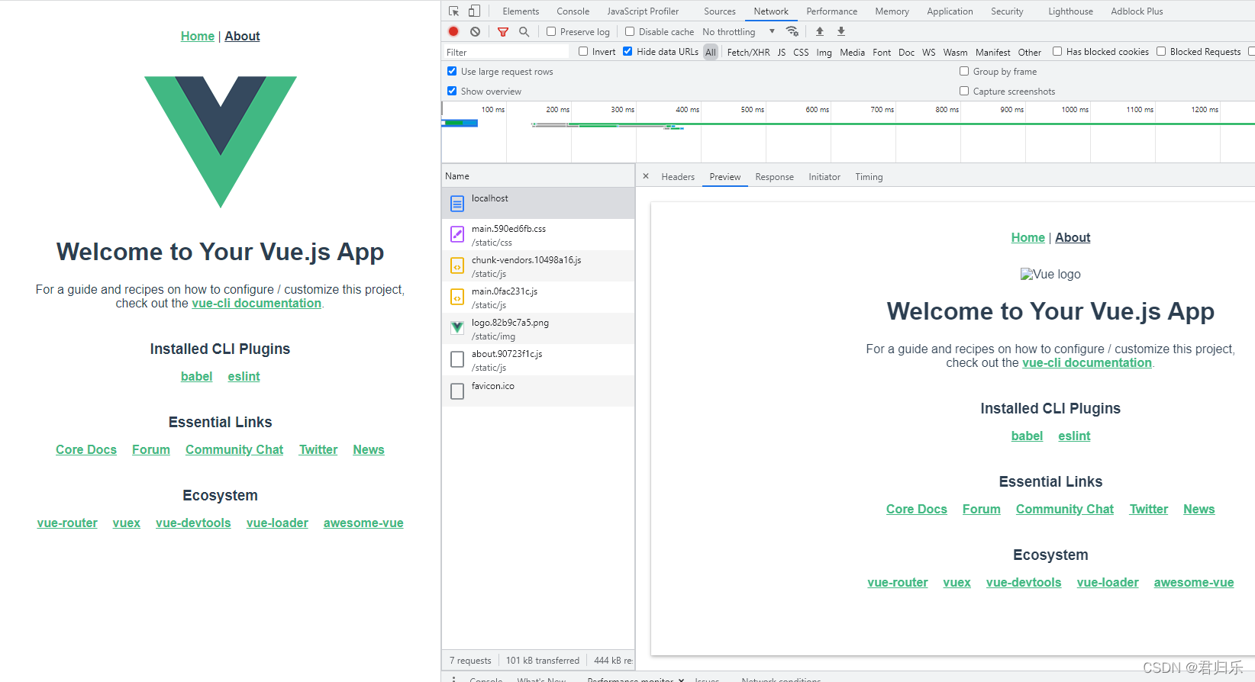Open the Application panel tab
The image size is (1255, 682).
click(x=950, y=11)
